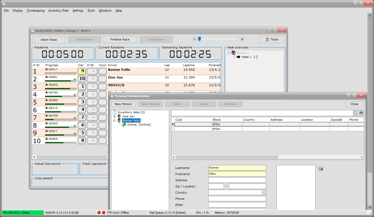Click the Inventory data document icon

(x=114, y=112)
